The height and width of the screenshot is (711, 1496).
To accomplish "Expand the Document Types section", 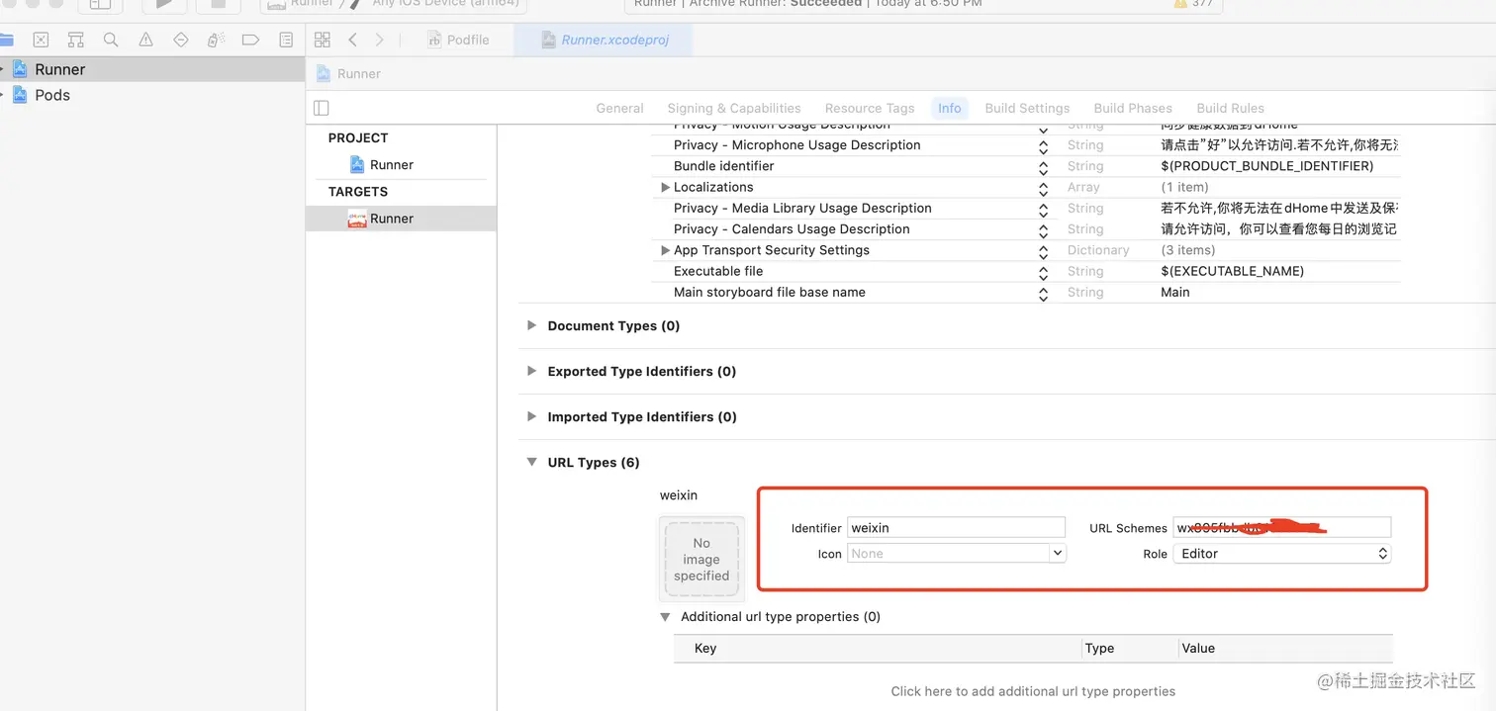I will [532, 325].
